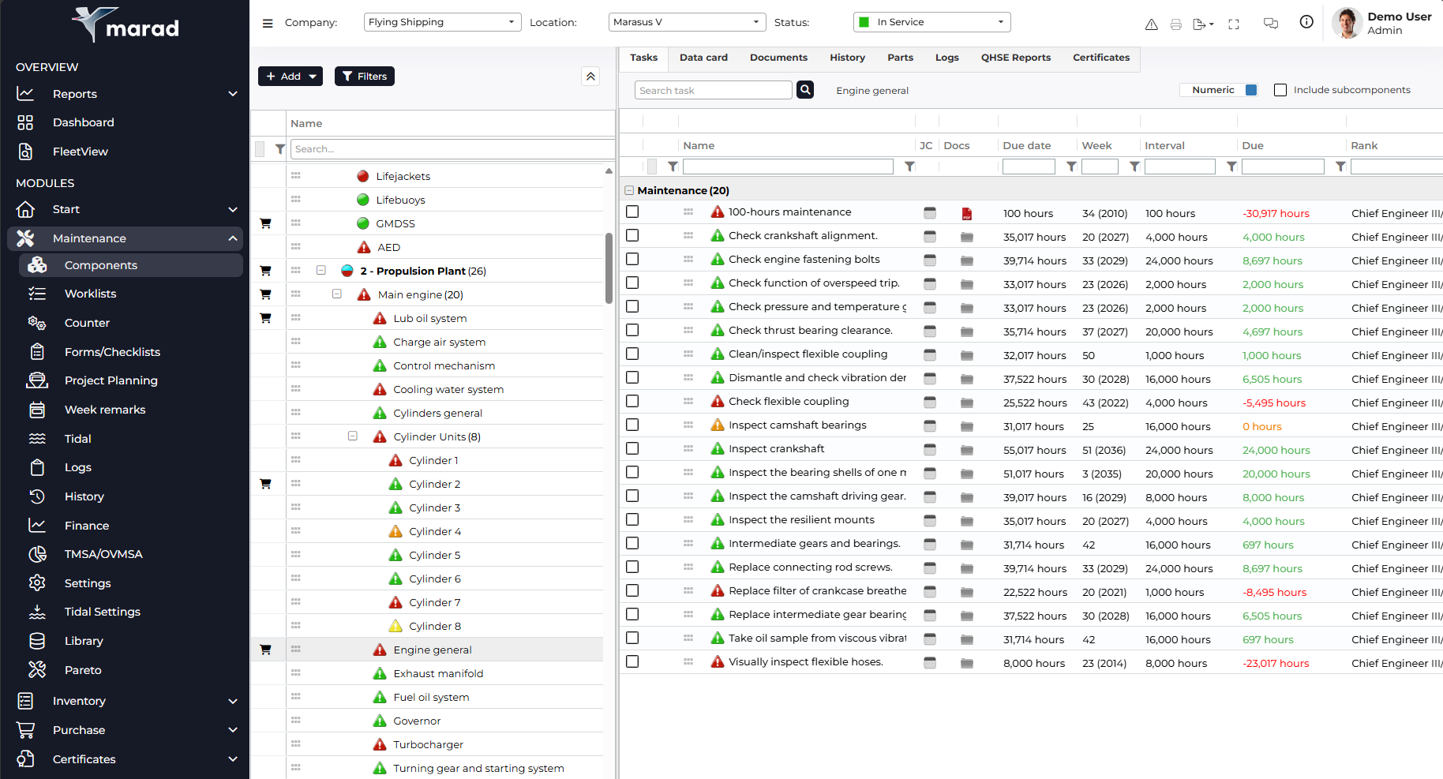Open PDF document of 100-hours maintenance
The height and width of the screenshot is (779, 1443).
point(967,214)
